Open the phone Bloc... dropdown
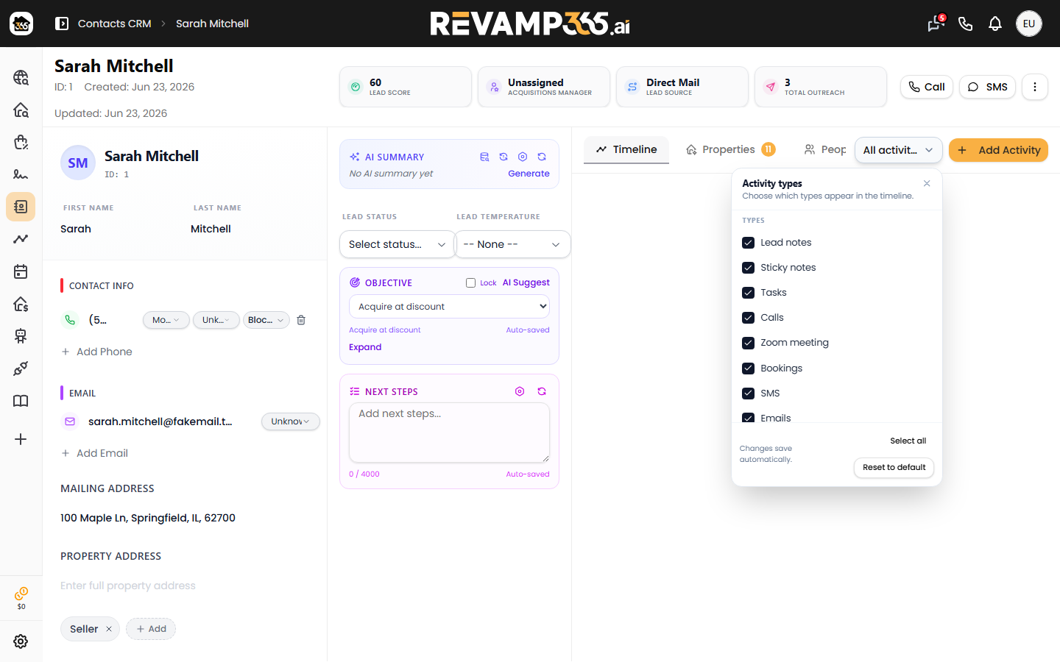1060x662 pixels. [266, 320]
